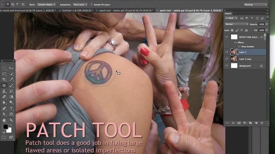Swap foreground and background colors
Image resolution: width=275 pixels, height=154 pixels.
11,124
